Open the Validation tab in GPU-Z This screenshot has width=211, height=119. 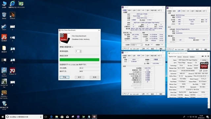[192, 57]
